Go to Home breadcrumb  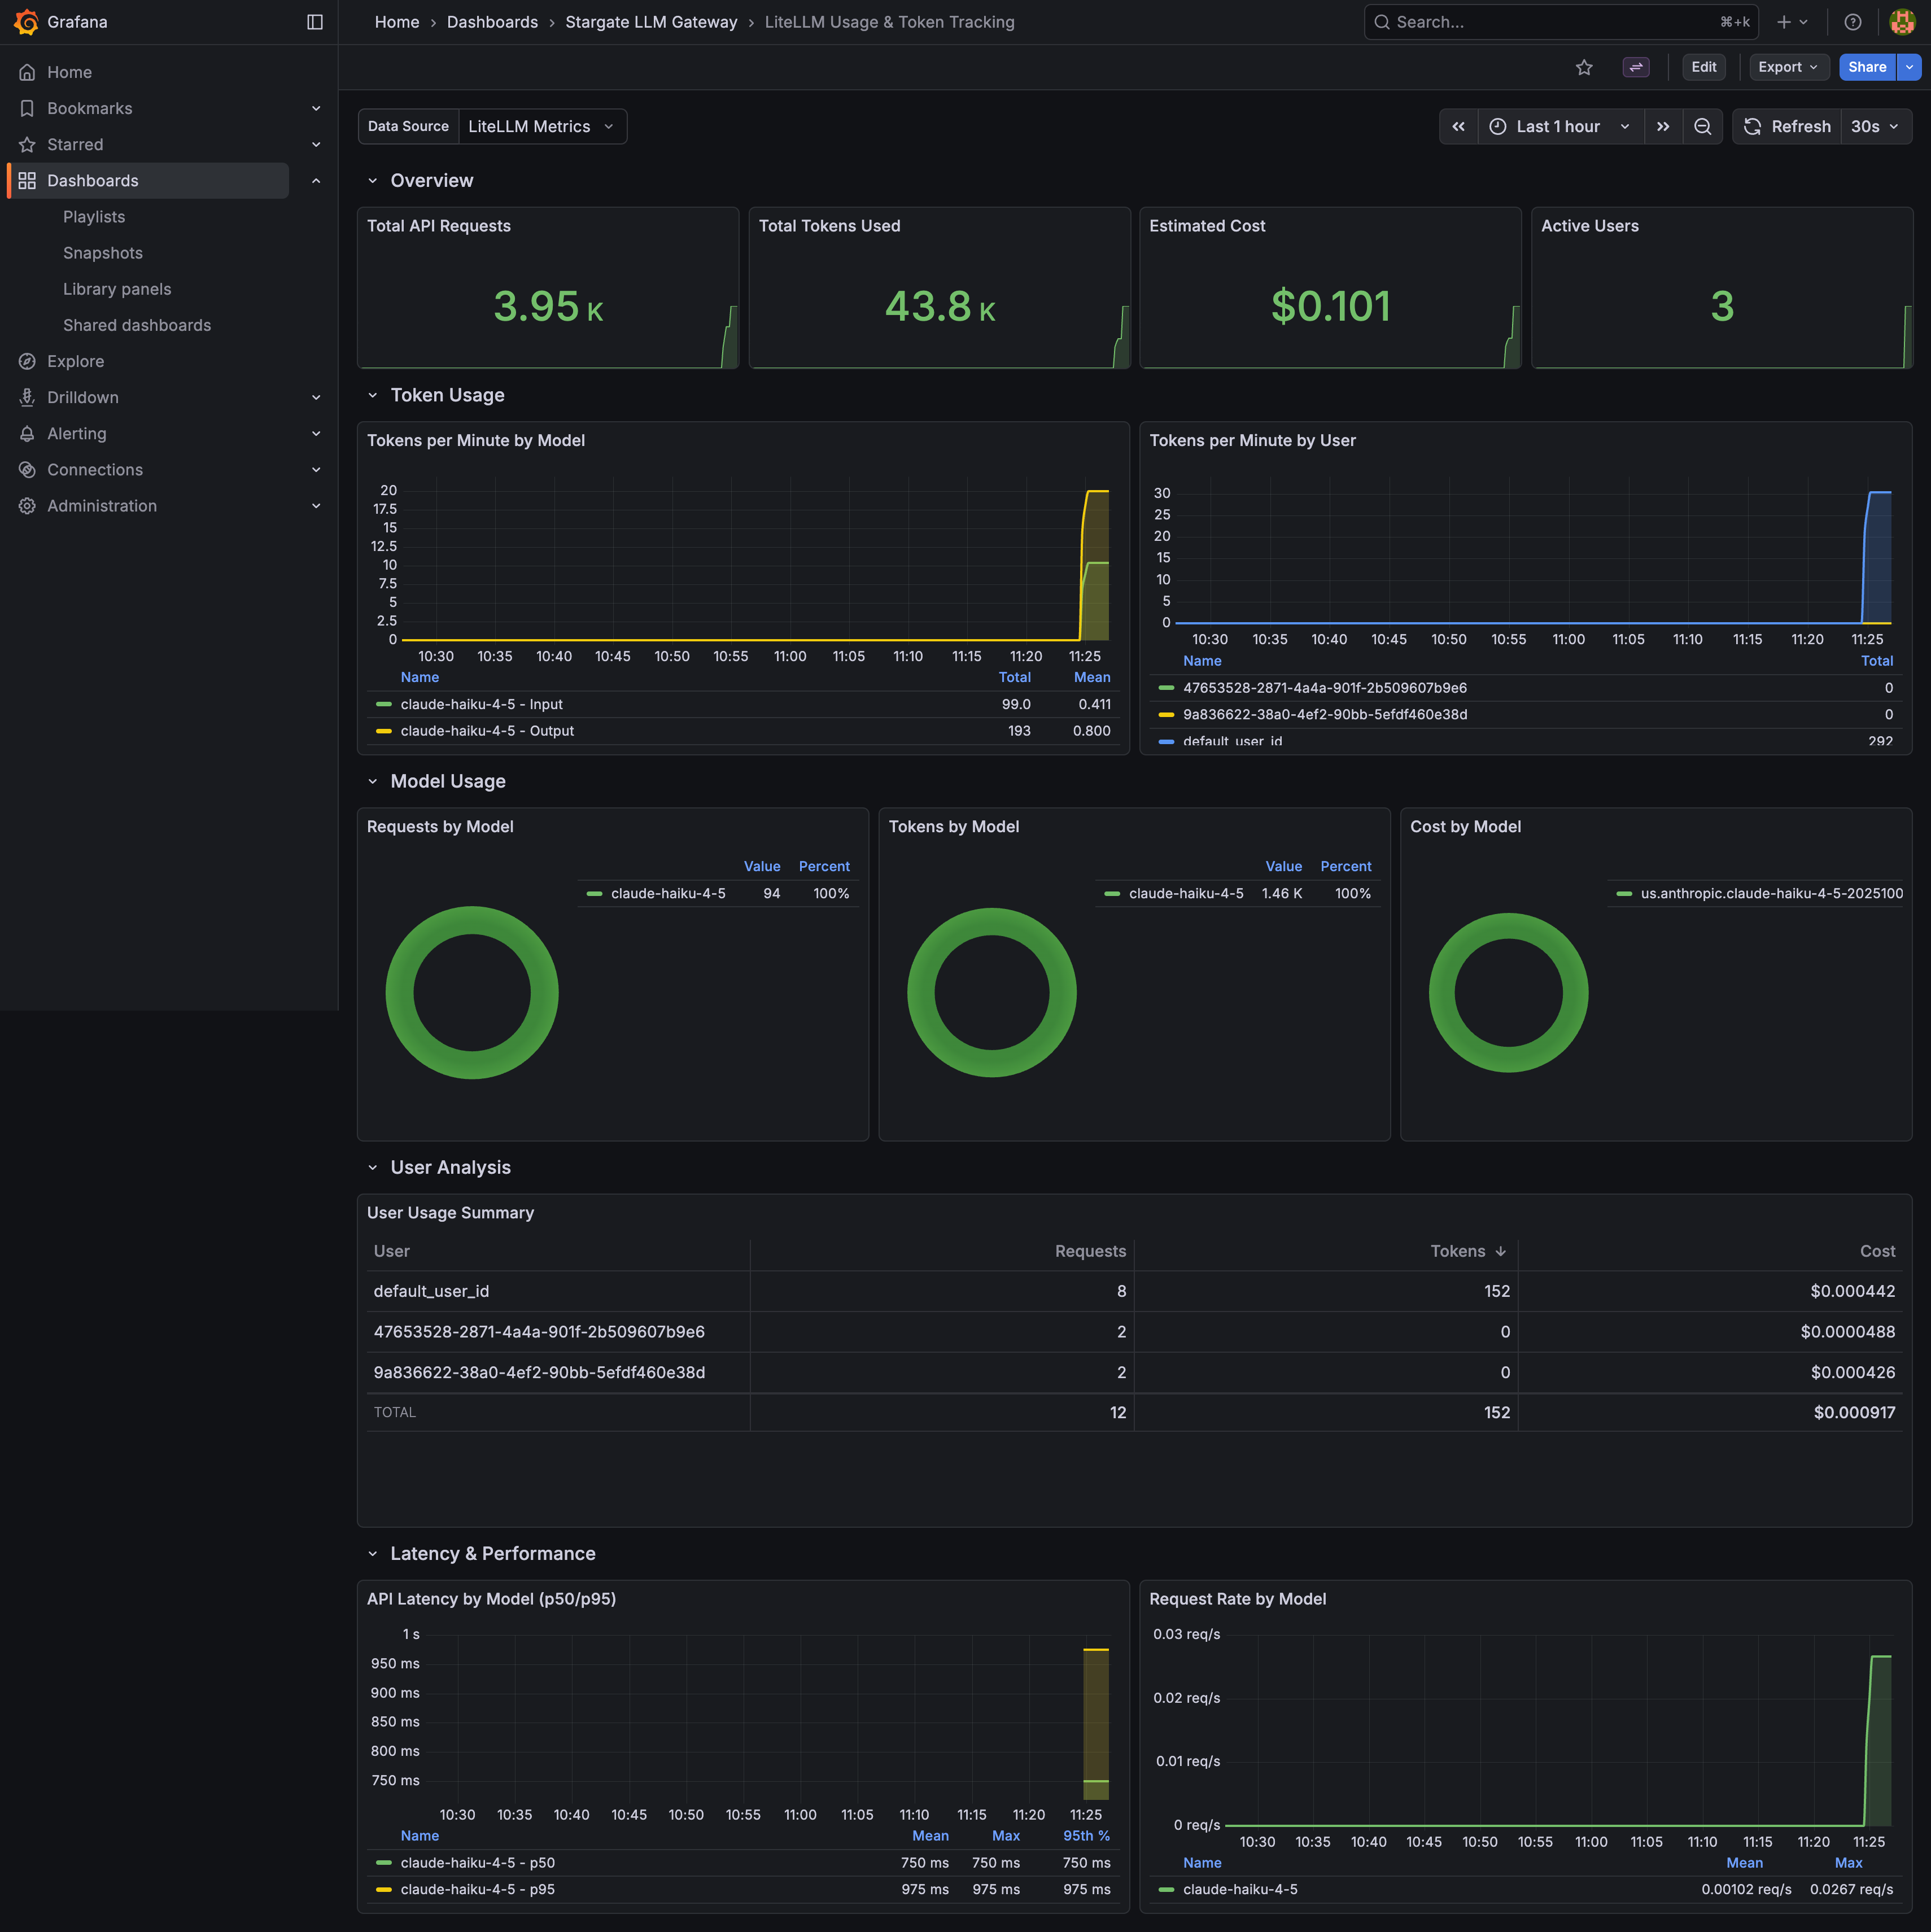(397, 22)
